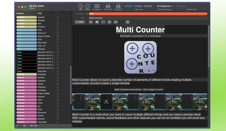
Task: Click the Copy RTF icon
Action: (x=118, y=6)
